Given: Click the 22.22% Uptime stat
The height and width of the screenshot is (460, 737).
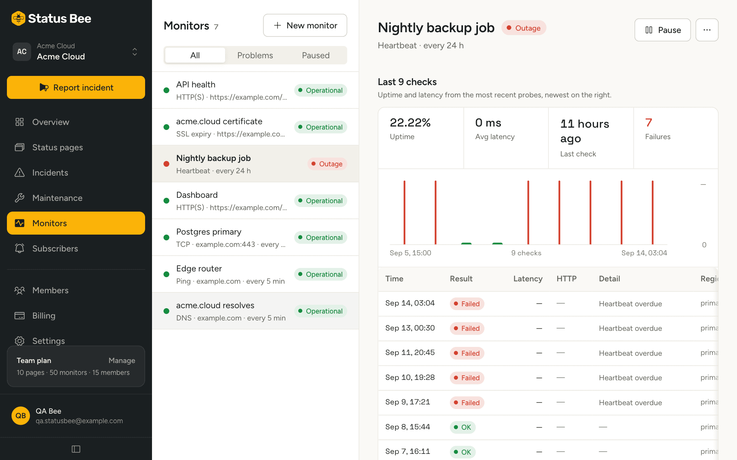Looking at the screenshot, I should (x=421, y=138).
